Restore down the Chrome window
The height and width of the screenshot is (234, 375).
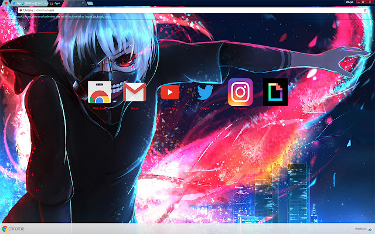coord(363,2)
